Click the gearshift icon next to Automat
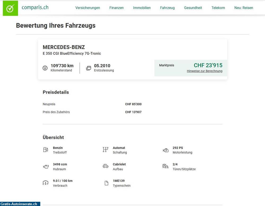265x206 pixels. click(105, 150)
